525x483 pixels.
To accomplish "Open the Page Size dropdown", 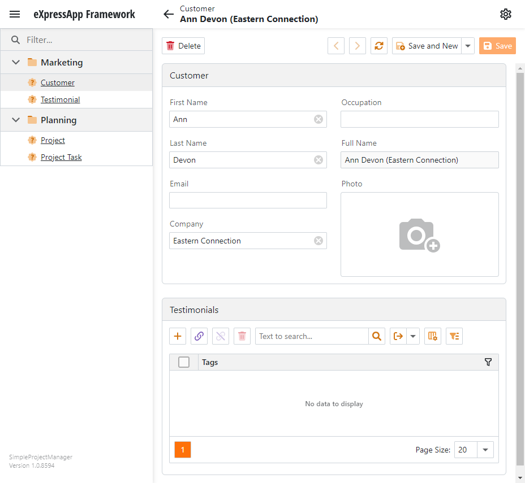I will point(485,450).
